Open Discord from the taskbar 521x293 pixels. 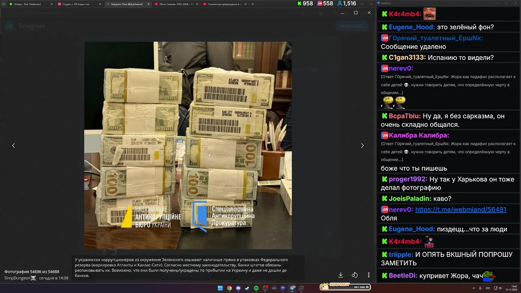click(x=238, y=288)
